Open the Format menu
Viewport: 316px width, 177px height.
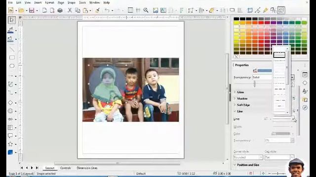pyautogui.click(x=49, y=2)
